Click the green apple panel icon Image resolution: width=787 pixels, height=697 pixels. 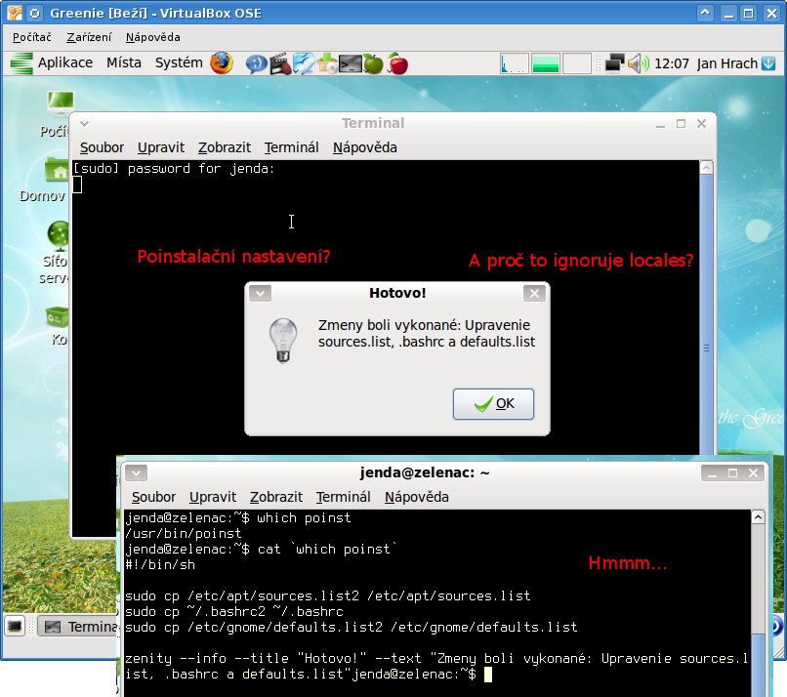[x=373, y=63]
